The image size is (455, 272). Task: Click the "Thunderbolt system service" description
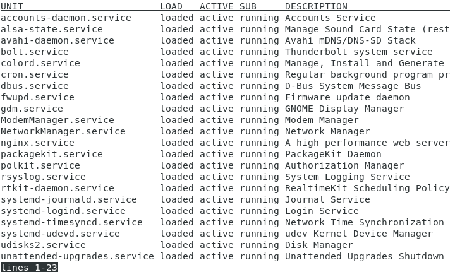359,52
